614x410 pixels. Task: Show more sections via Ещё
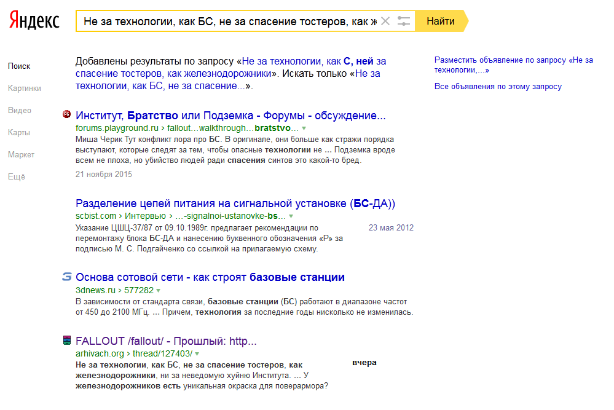(x=17, y=176)
